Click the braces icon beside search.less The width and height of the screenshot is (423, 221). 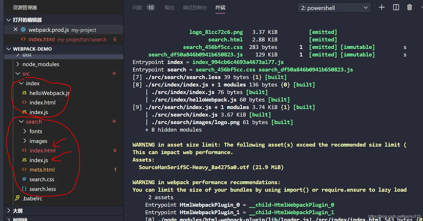(x=24, y=189)
